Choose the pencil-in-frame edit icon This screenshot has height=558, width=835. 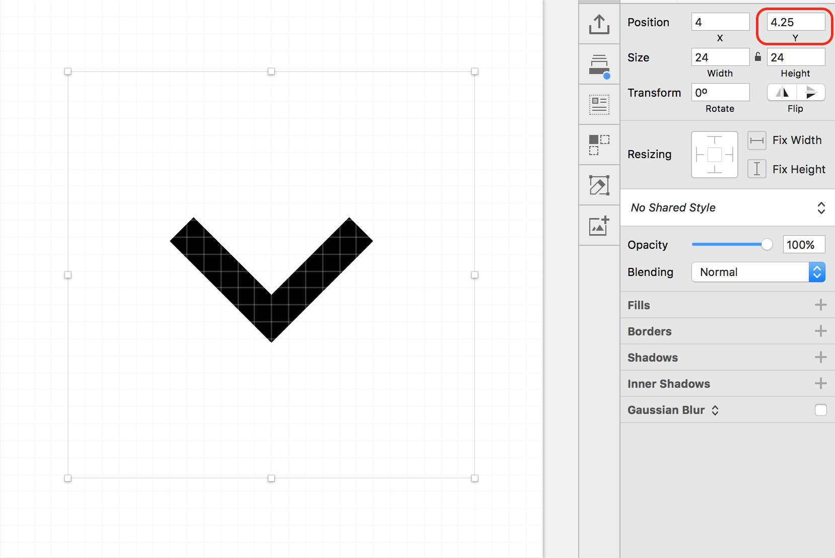tap(599, 185)
